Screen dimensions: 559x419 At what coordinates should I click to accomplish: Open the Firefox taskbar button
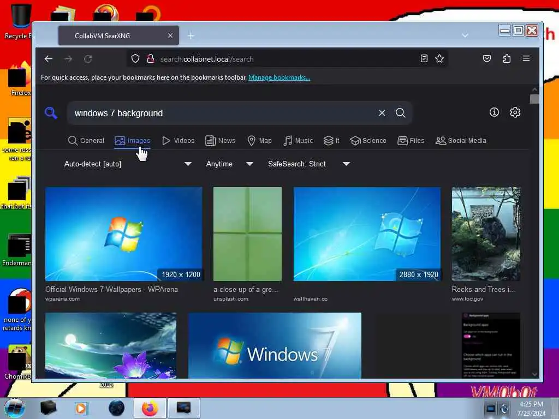150,408
